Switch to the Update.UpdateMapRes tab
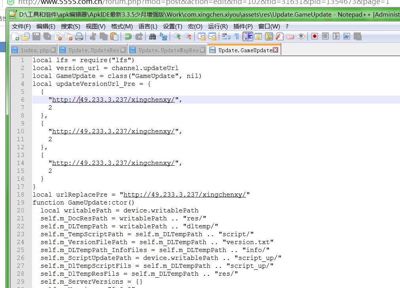400x288 pixels. (x=168, y=50)
